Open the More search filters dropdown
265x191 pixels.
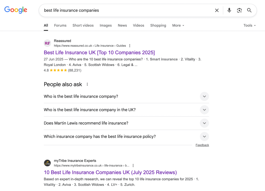178,26
